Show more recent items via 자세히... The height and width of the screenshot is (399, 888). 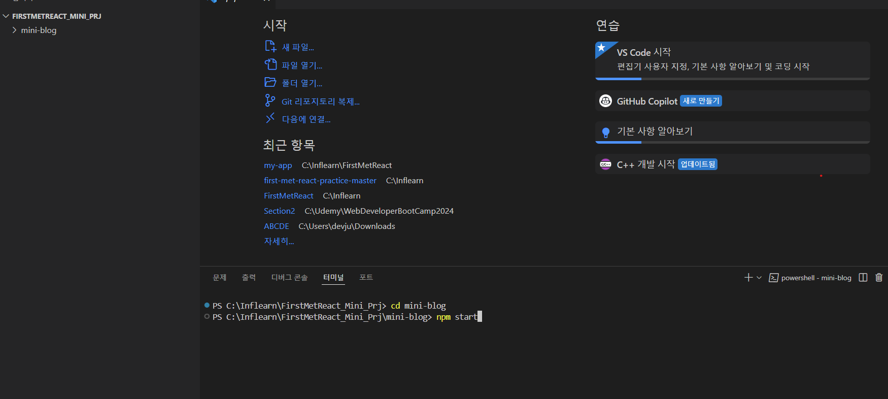click(279, 242)
